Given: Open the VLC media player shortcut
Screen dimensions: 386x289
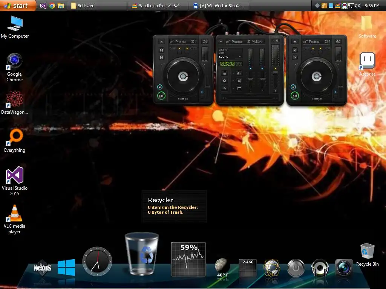Looking at the screenshot, I should 15,219.
